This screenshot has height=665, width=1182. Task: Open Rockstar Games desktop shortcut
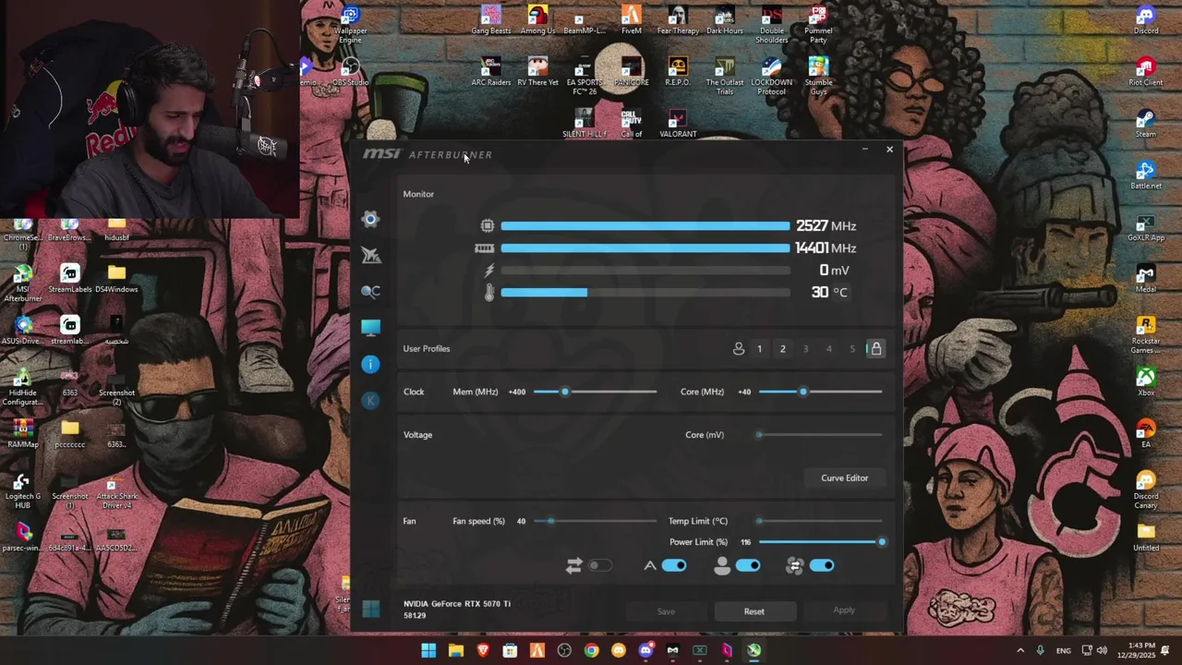pyautogui.click(x=1145, y=334)
